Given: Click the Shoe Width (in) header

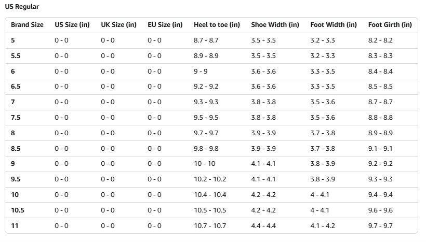Looking at the screenshot, I should click(x=275, y=25).
